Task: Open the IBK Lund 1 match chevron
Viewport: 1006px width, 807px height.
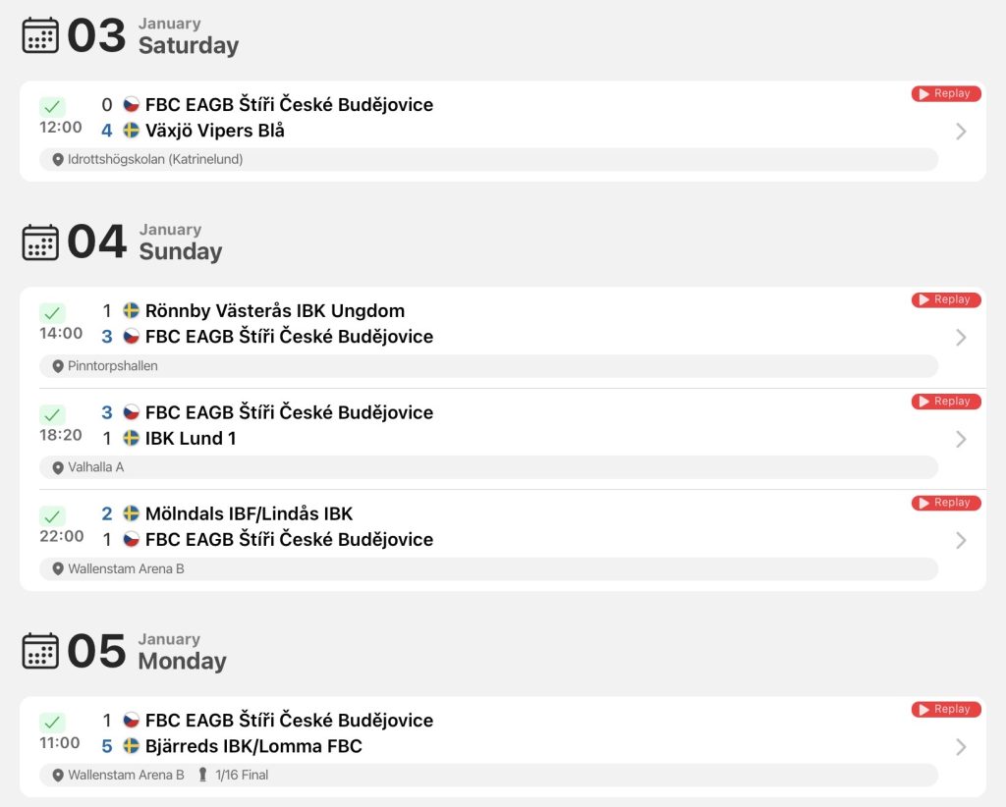Action: 961,439
